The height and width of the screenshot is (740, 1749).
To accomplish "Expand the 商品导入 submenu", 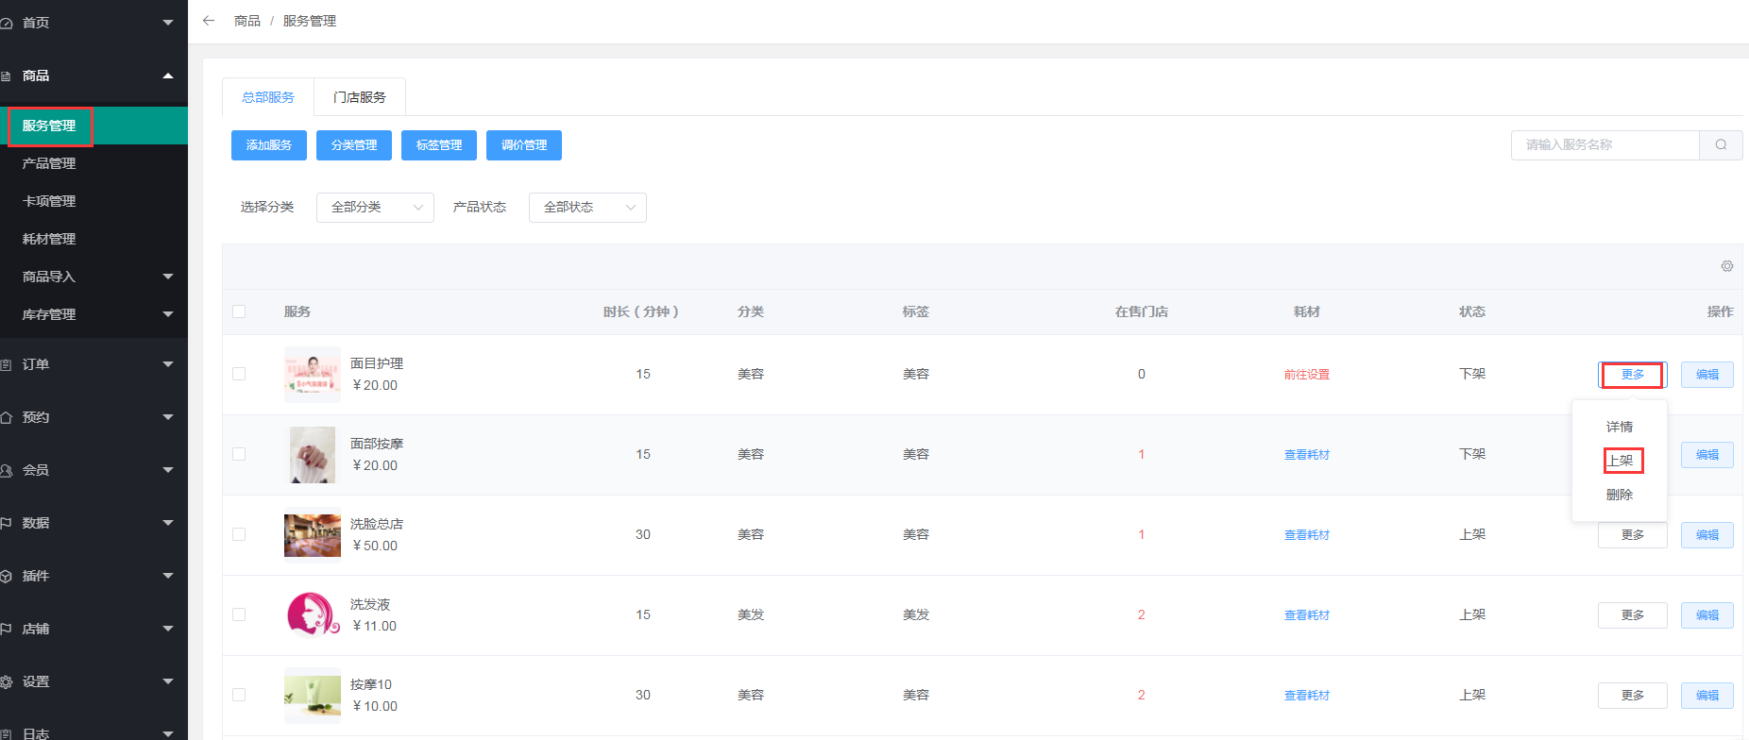I will tap(168, 277).
